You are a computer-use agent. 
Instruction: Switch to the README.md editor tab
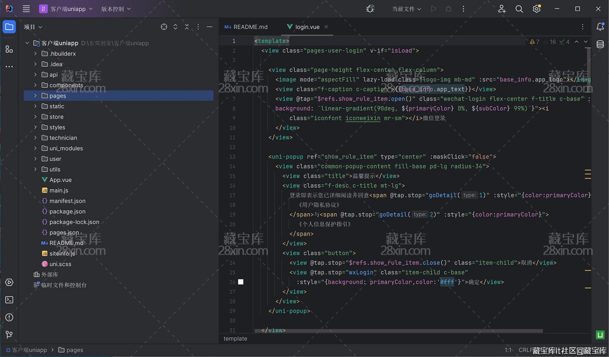(246, 27)
